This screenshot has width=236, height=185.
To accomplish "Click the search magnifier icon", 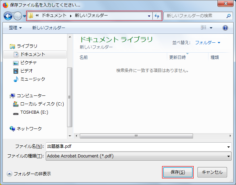I will 228,16.
